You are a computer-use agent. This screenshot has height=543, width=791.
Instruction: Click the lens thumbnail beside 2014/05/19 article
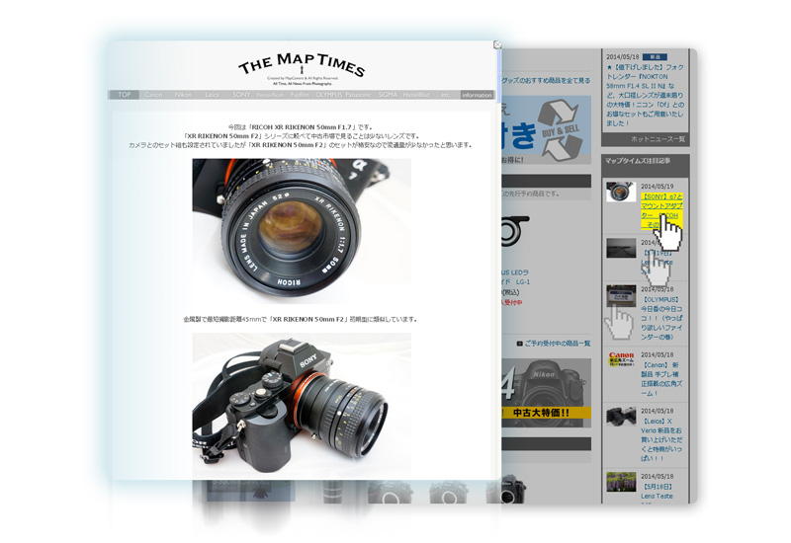tap(621, 192)
